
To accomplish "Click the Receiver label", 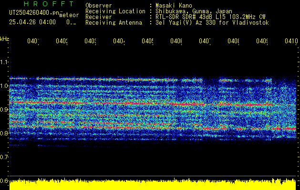I will tap(99, 17).
